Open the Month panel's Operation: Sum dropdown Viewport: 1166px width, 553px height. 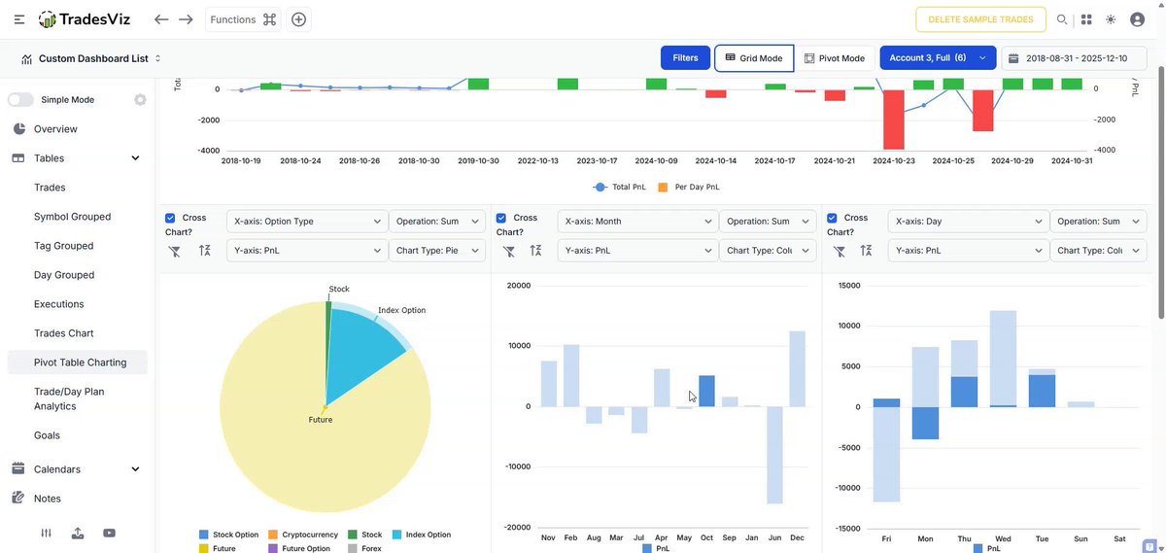768,221
